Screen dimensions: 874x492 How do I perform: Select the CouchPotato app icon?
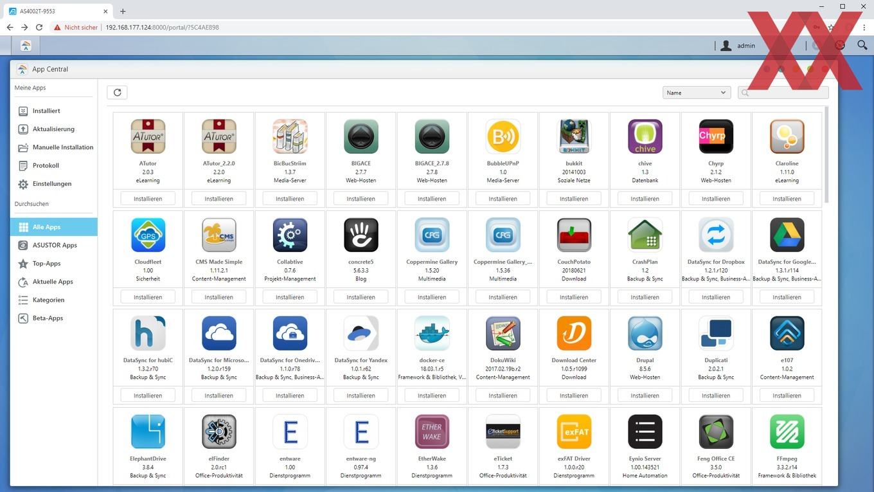(574, 235)
